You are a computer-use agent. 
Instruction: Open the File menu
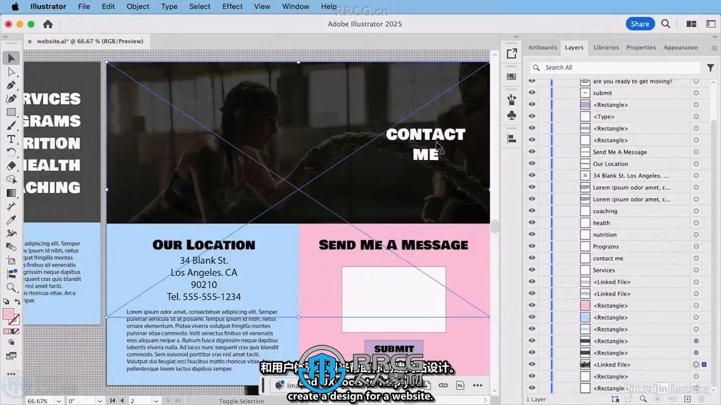tap(84, 6)
